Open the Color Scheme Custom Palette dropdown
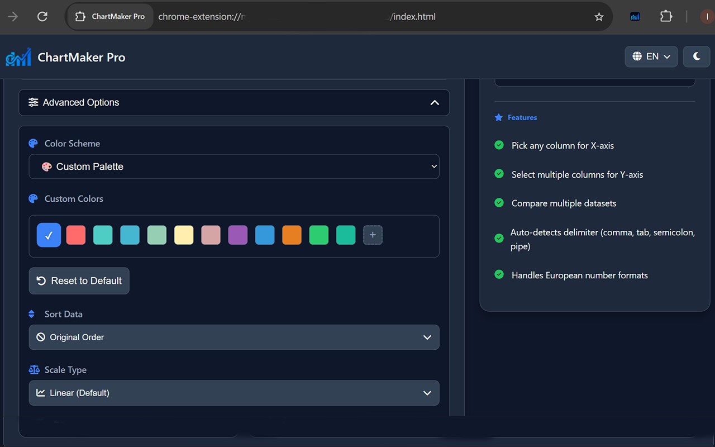 234,167
